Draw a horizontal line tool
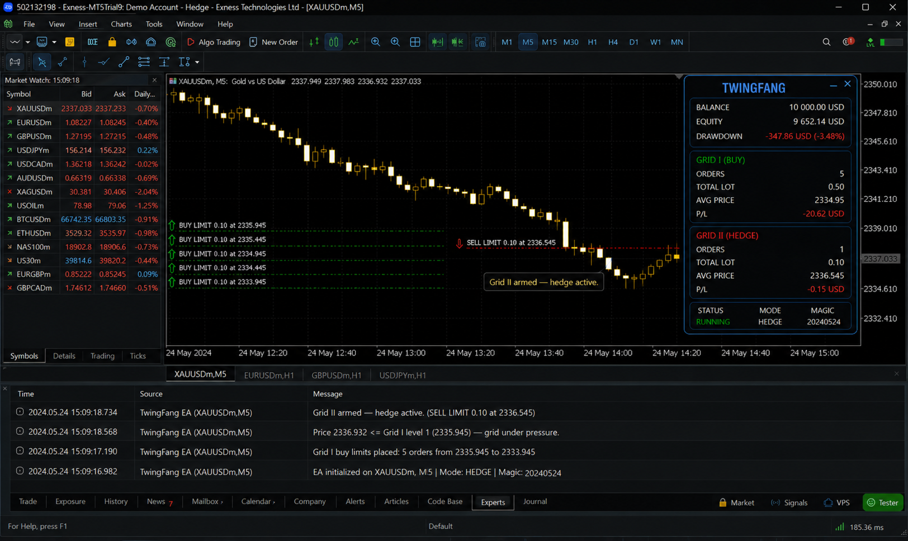The width and height of the screenshot is (908, 541). (x=103, y=62)
